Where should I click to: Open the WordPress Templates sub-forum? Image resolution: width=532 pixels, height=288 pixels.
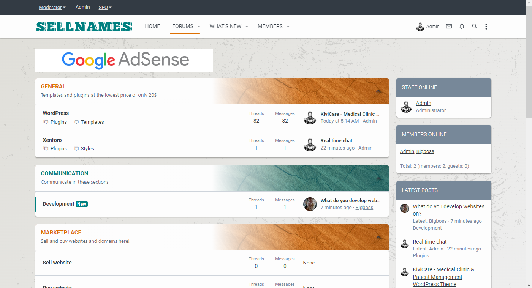[92, 122]
